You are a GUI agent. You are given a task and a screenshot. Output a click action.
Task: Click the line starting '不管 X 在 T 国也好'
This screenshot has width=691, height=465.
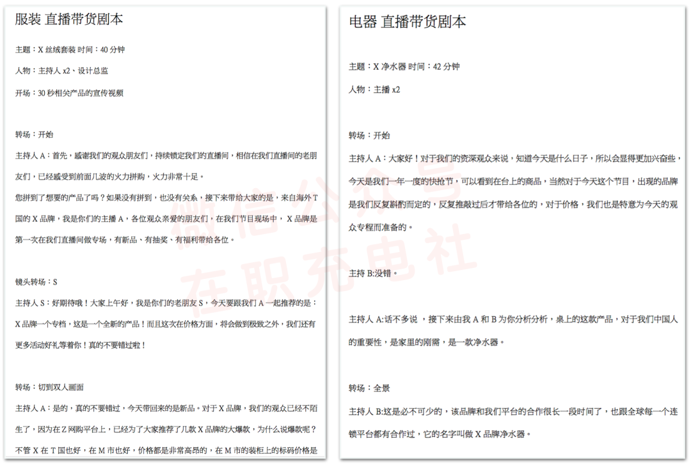pos(166,450)
